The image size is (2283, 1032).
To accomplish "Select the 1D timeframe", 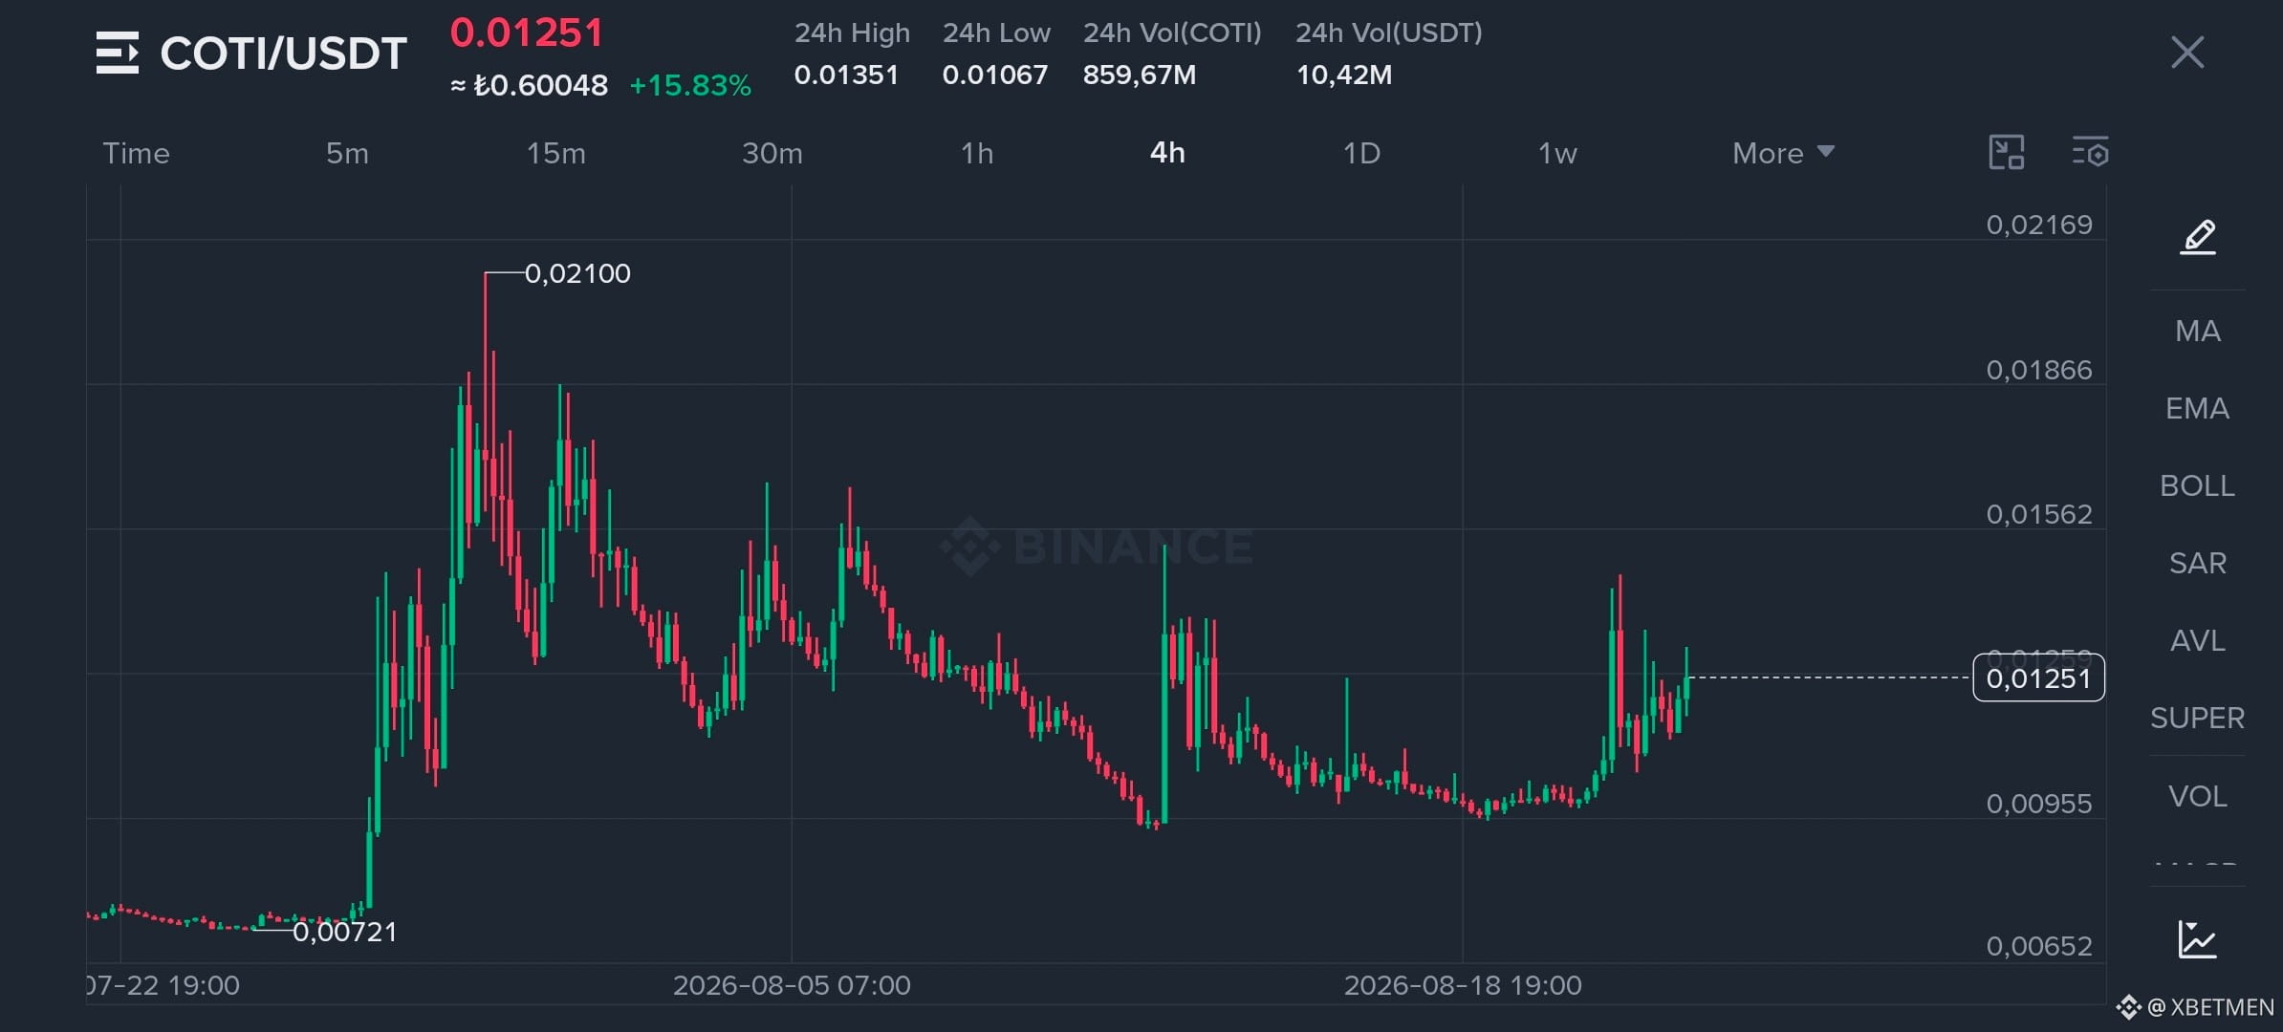I will coord(1361,153).
